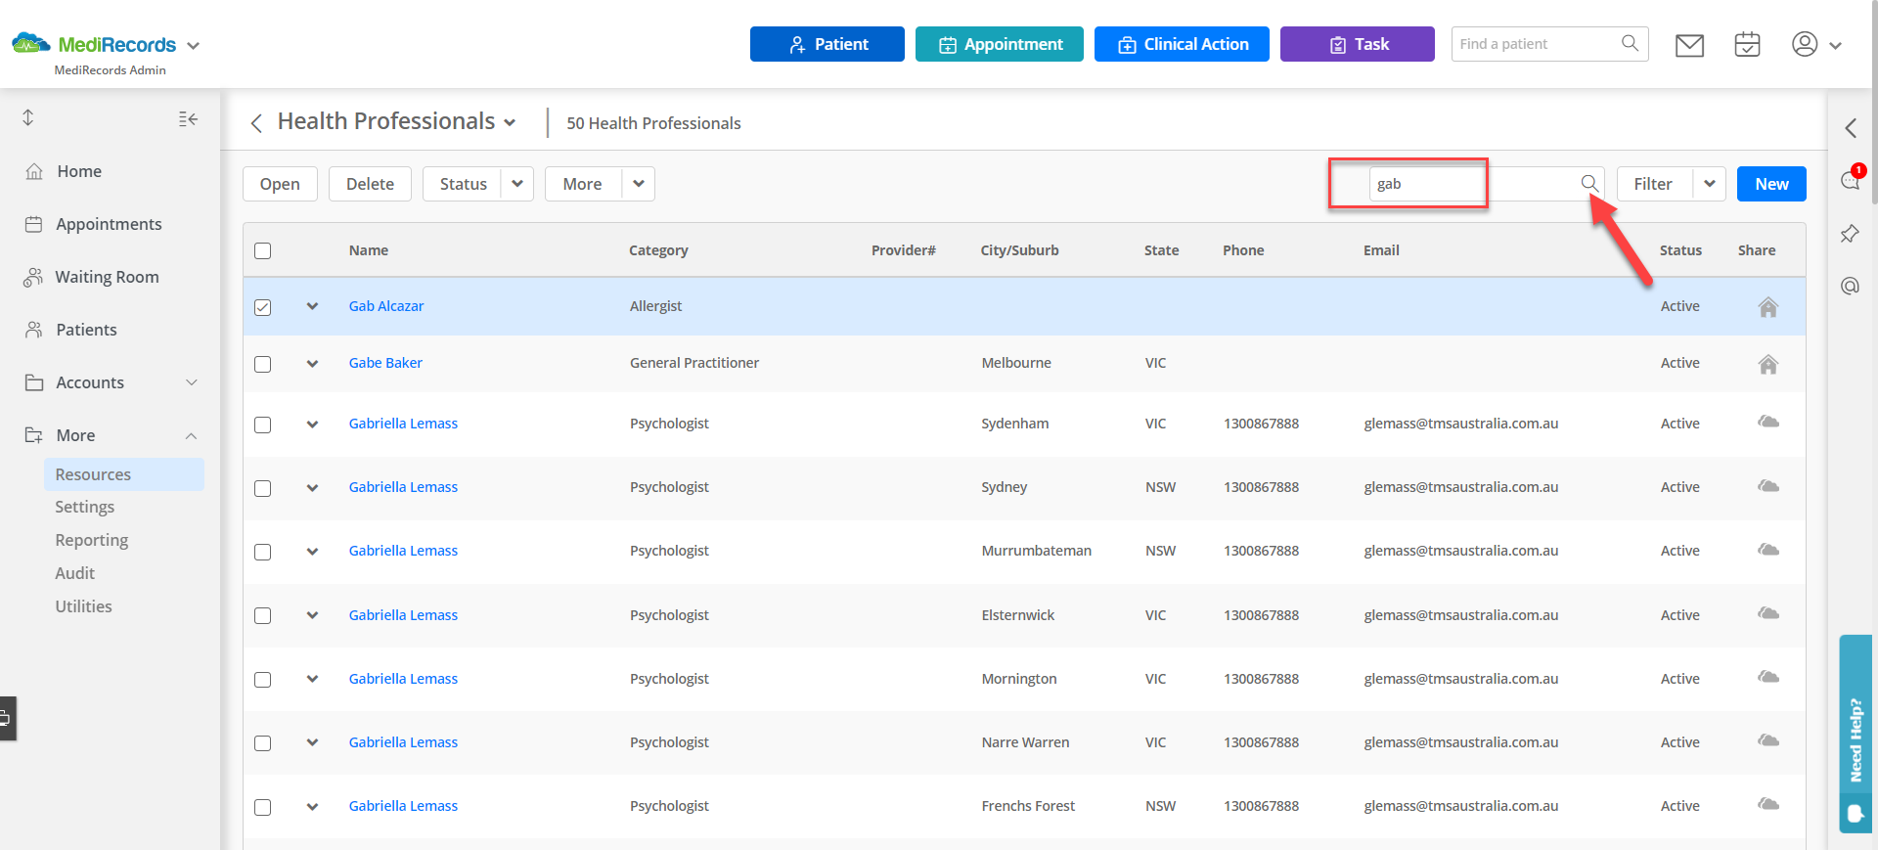The width and height of the screenshot is (1878, 850).
Task: Collapse the More sidebar section chevron
Action: [x=192, y=436]
